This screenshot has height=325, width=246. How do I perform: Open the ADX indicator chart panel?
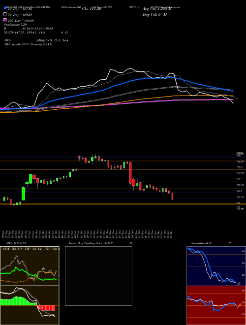[x=30, y=266]
